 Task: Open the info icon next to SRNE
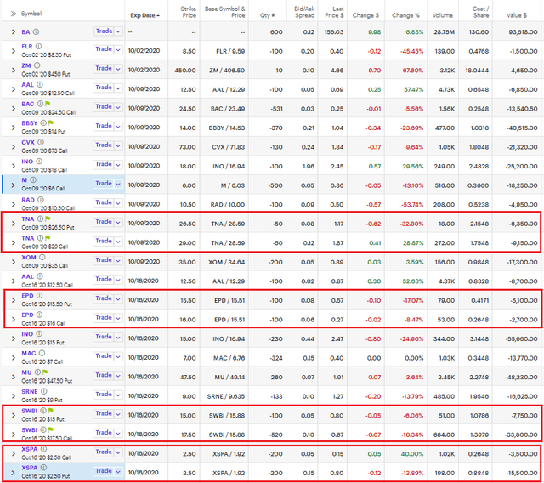[x=43, y=391]
